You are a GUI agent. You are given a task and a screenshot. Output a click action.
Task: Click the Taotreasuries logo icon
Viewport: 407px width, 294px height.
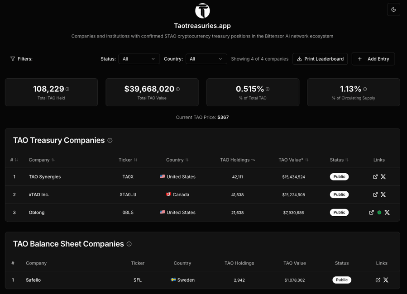point(202,11)
